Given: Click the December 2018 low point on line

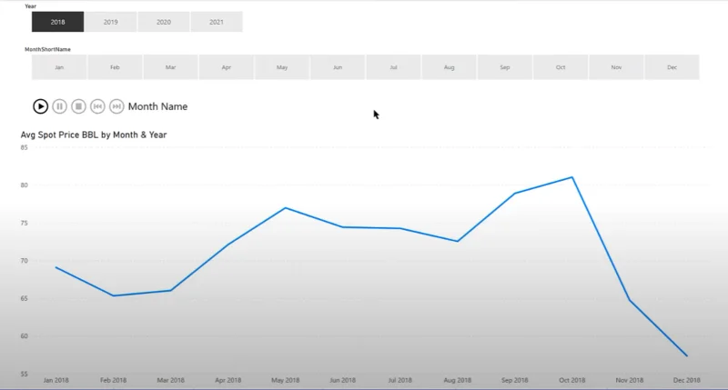Looking at the screenshot, I should pos(687,355).
